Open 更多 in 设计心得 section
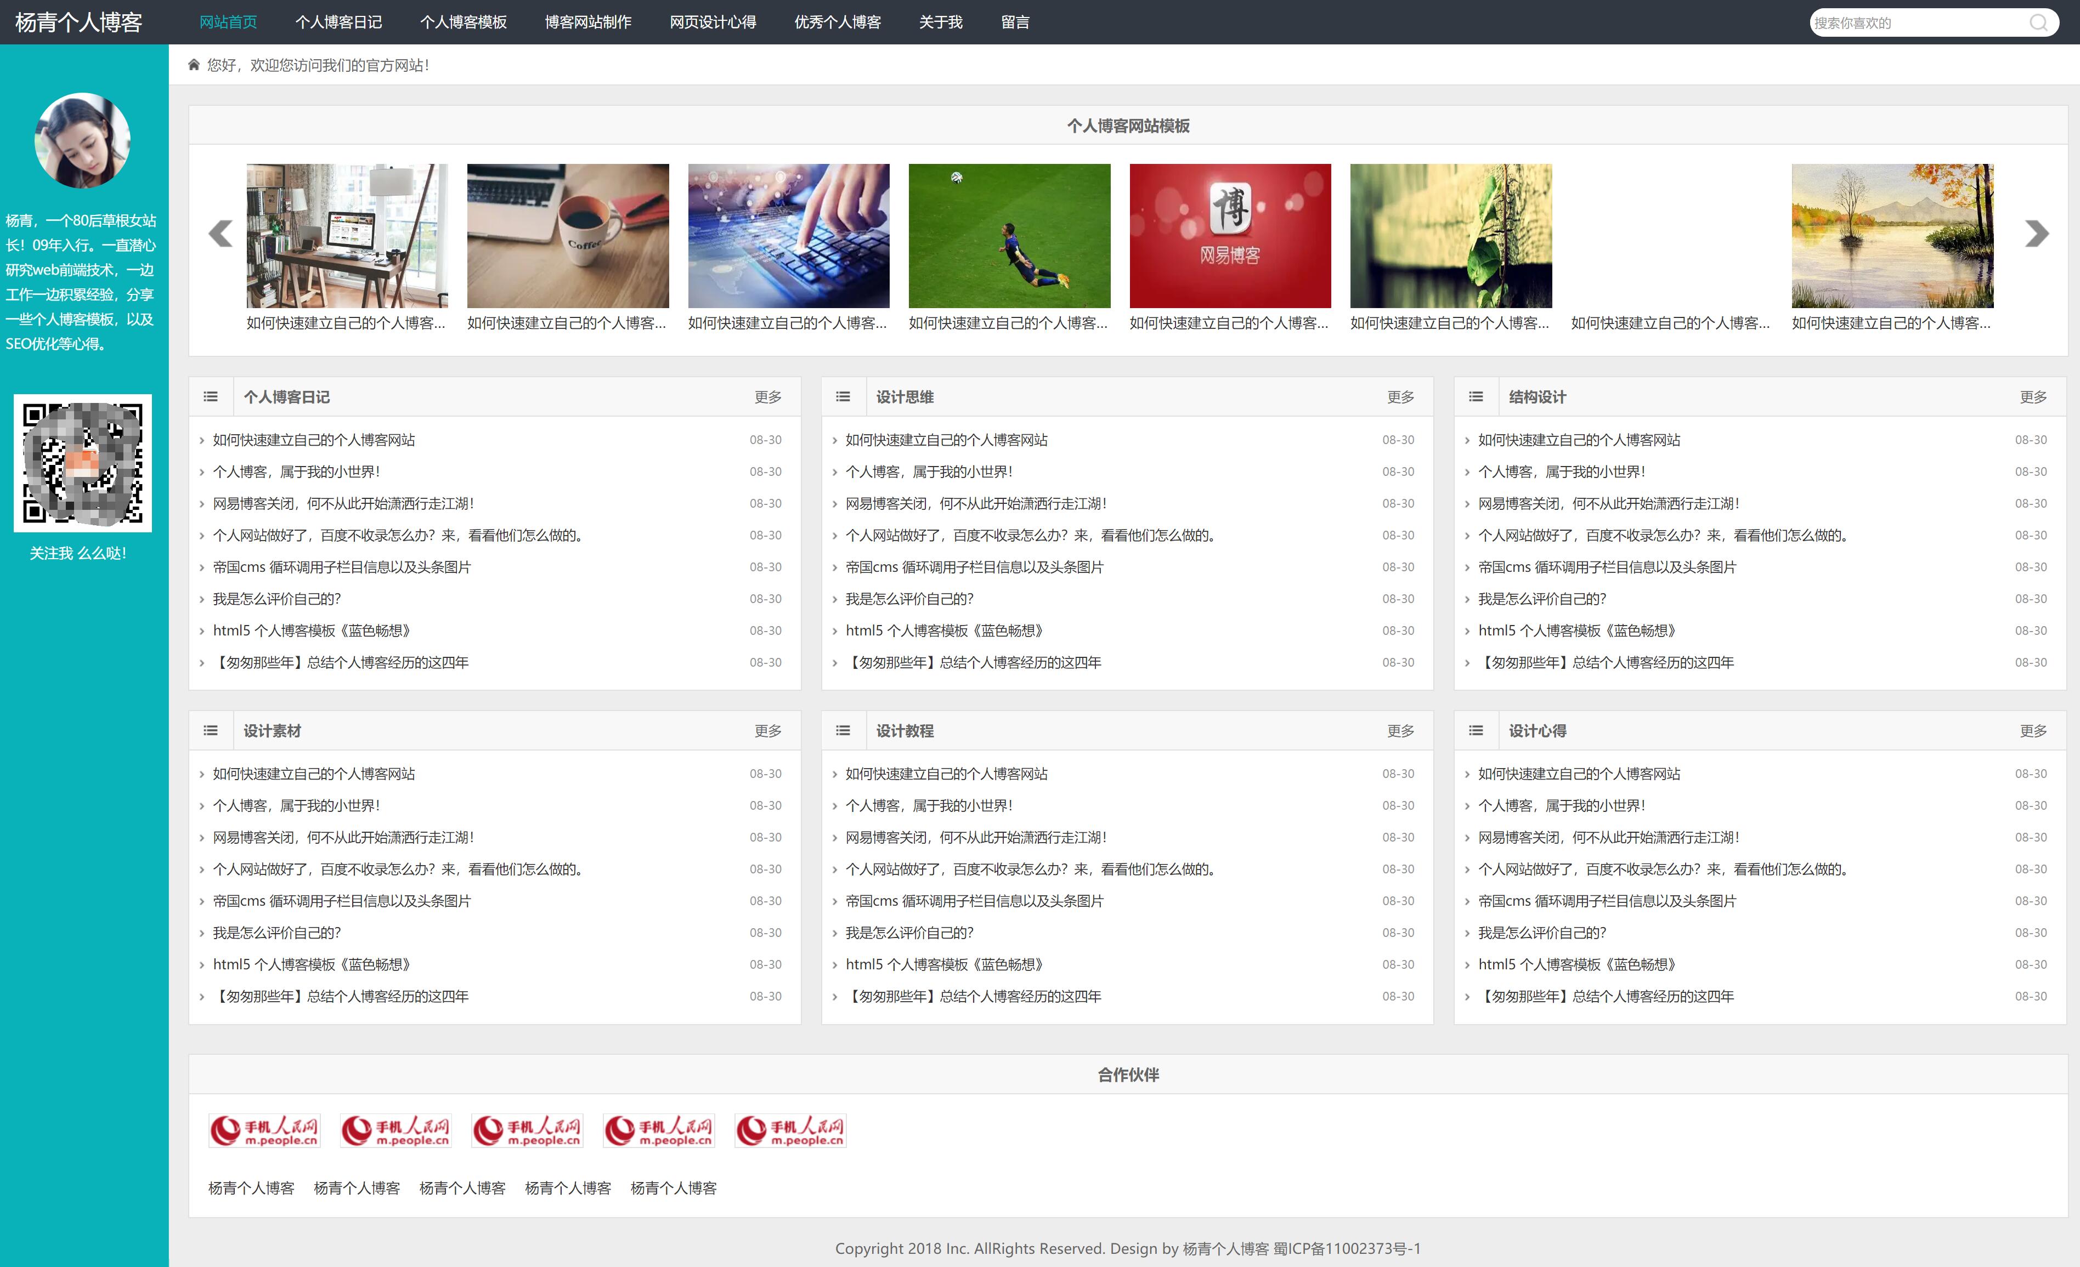 point(2033,731)
